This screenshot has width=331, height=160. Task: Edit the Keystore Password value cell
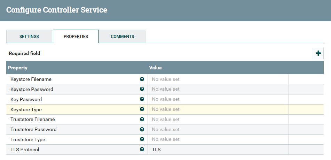[218, 89]
